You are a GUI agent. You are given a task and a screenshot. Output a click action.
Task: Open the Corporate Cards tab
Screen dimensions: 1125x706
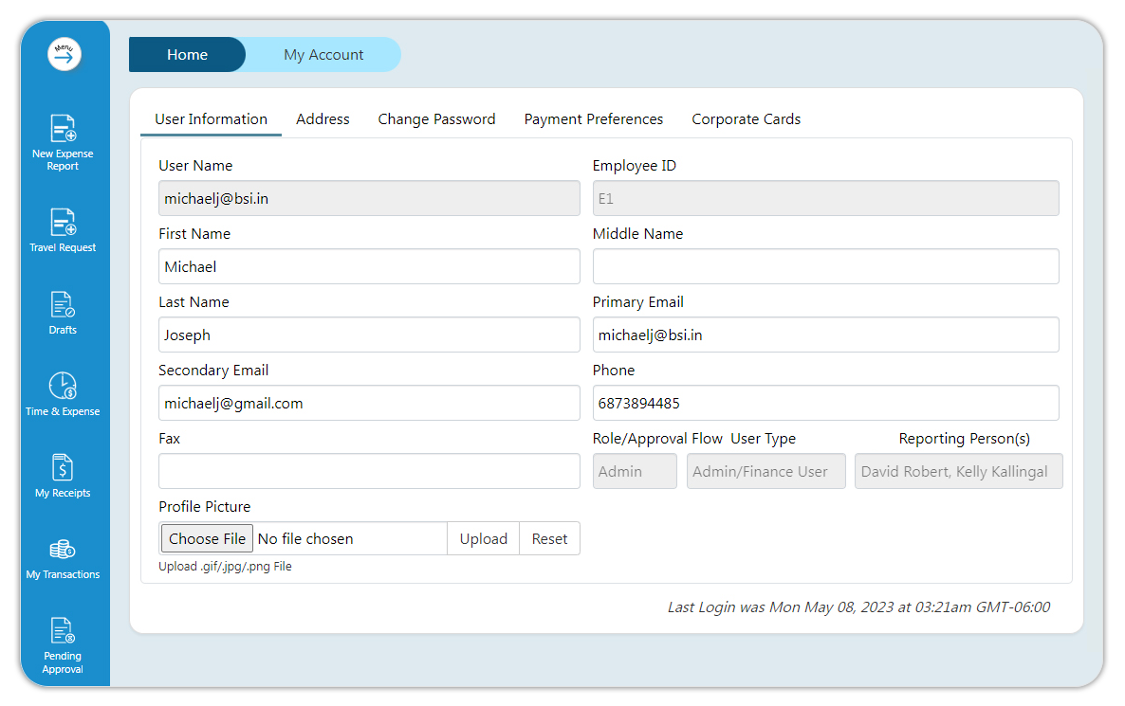pos(746,119)
